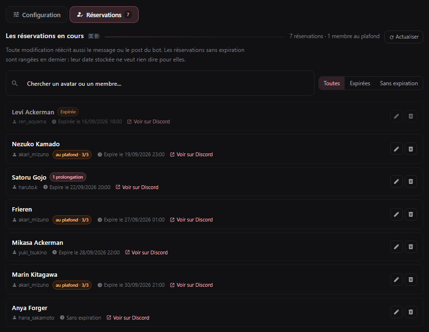Screen dimensions: 429x332
Task: Open Anya Forger's Voir sur Discord link
Action: (x=128, y=318)
